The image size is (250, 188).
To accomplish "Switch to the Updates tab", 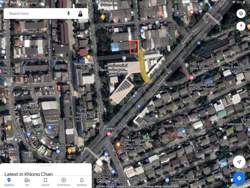I will 82,182.
